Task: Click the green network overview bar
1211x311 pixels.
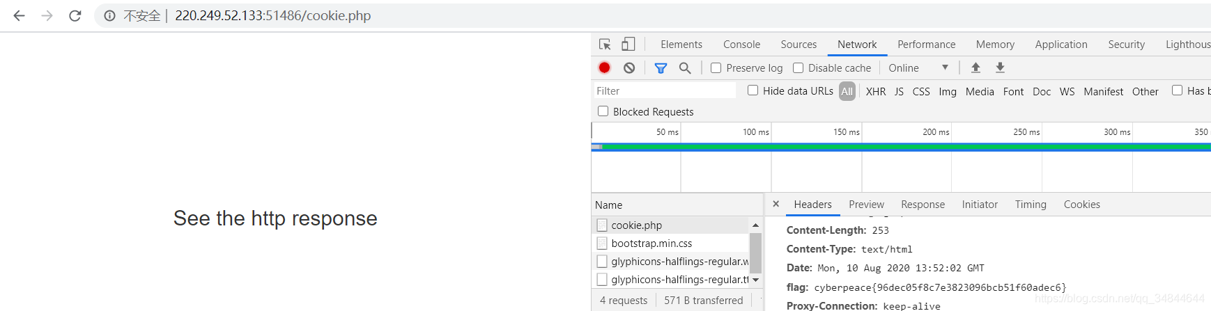Action: pyautogui.click(x=906, y=147)
